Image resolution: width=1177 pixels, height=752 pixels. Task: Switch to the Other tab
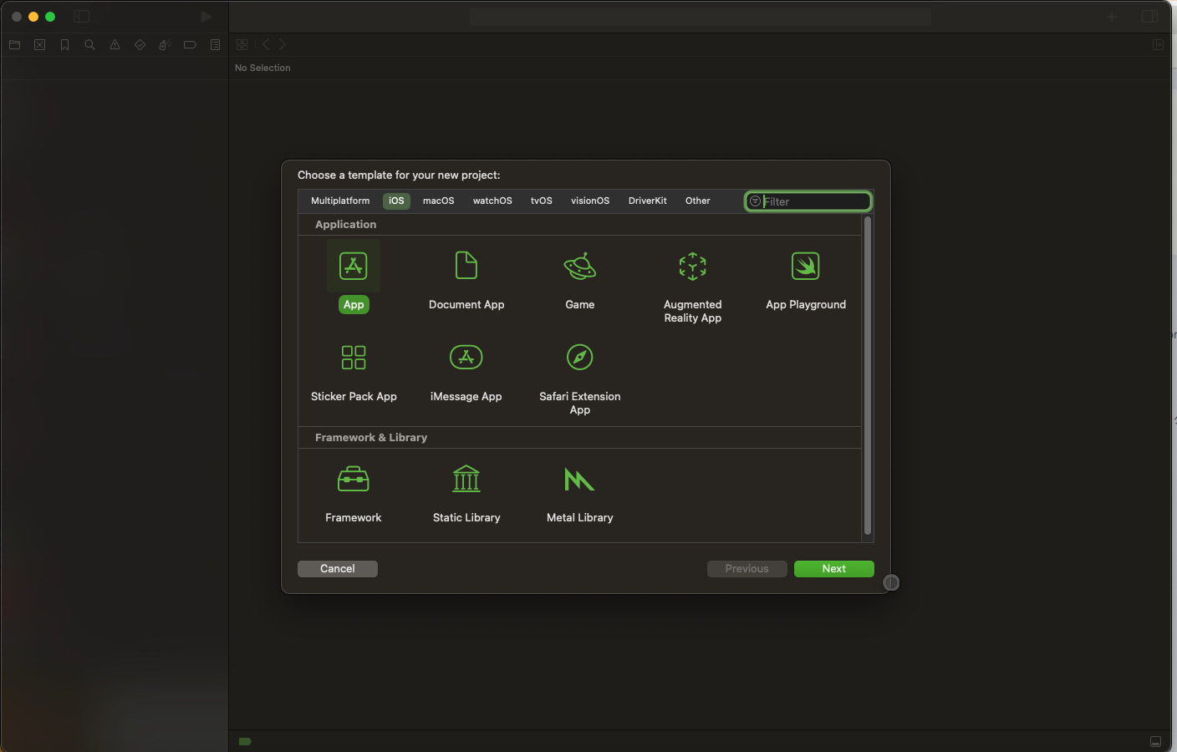(698, 201)
